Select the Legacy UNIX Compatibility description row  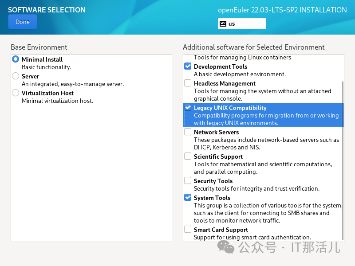pos(266,119)
